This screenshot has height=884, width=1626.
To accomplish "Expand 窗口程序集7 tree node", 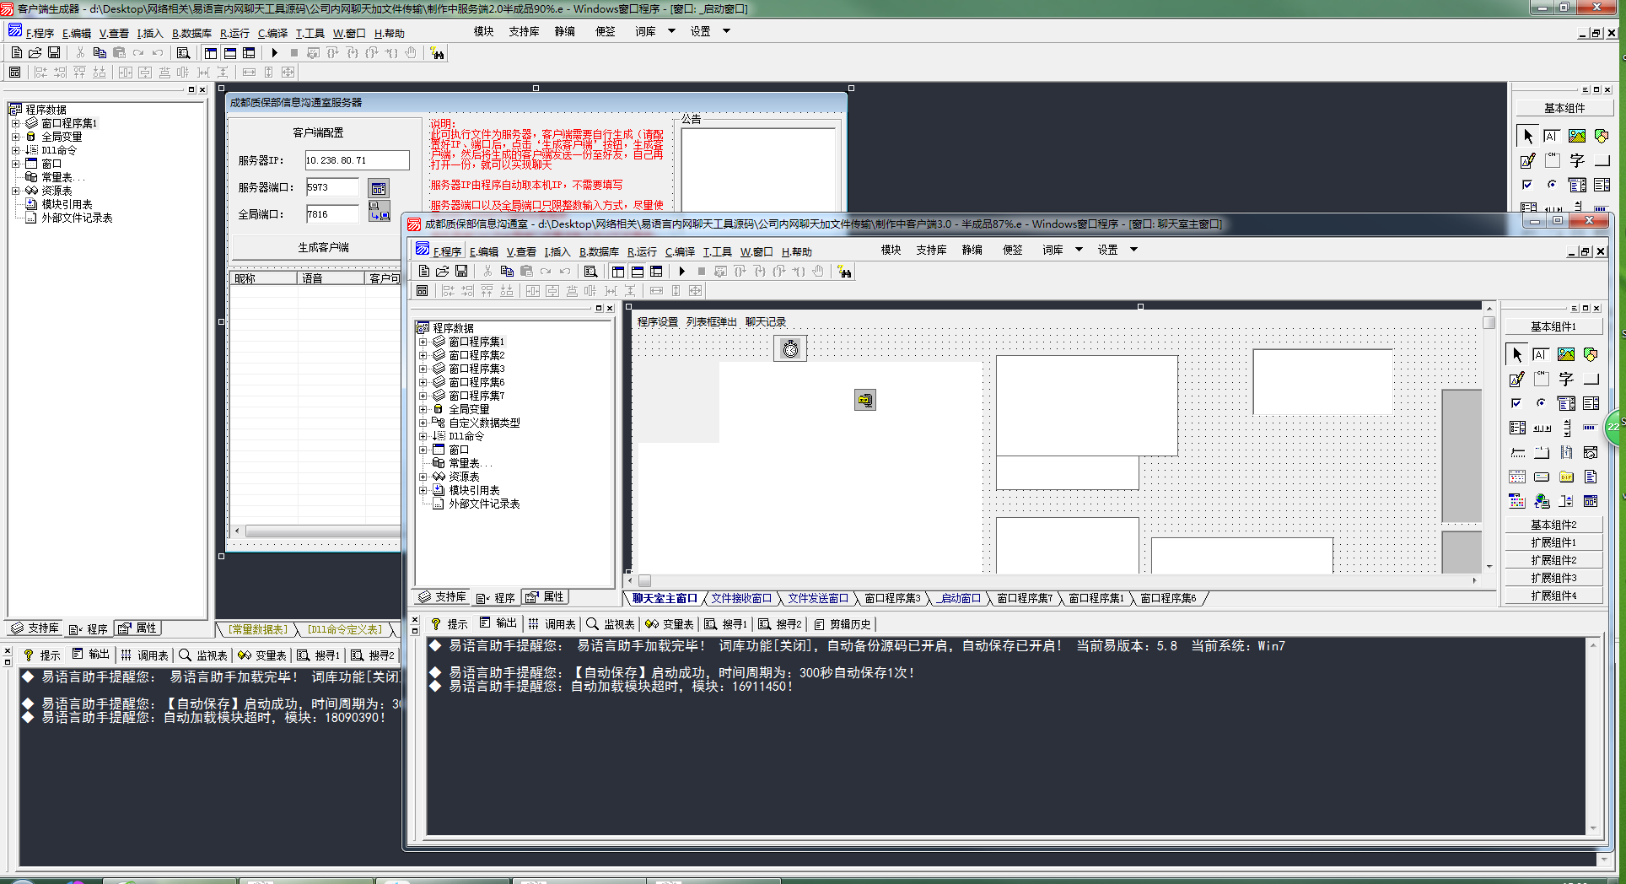I will [x=423, y=396].
